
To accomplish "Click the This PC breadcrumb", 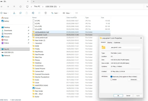I will click(37, 7).
